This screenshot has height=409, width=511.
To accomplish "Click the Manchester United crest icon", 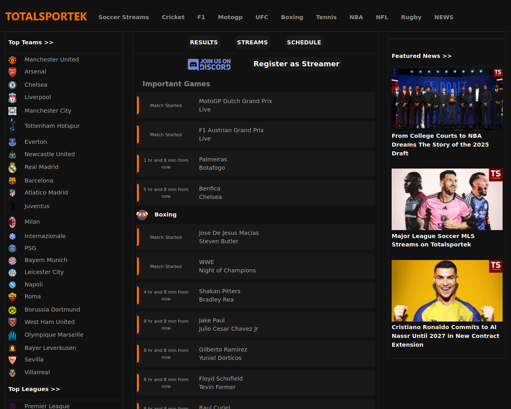I will 12,60.
